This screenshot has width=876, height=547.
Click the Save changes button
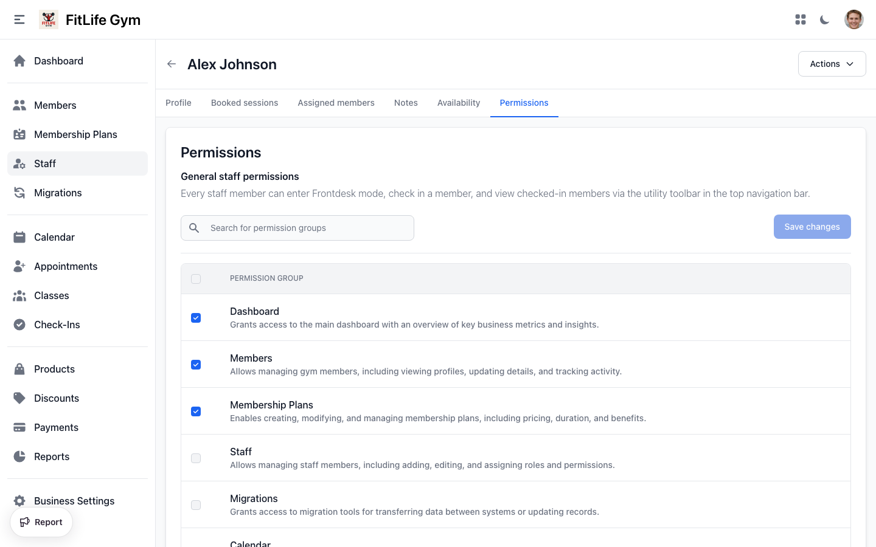[812, 226]
